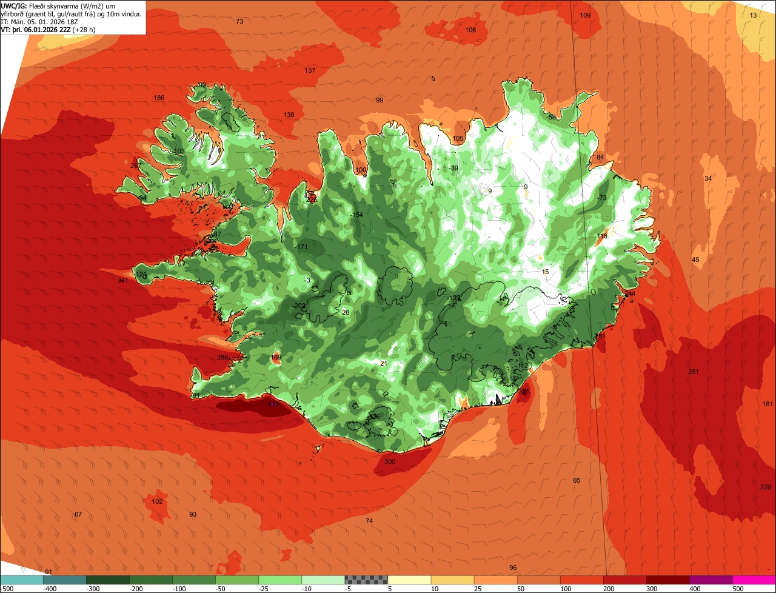Click the map value 13 in the top-right corner
The width and height of the screenshot is (776, 593).
(754, 15)
